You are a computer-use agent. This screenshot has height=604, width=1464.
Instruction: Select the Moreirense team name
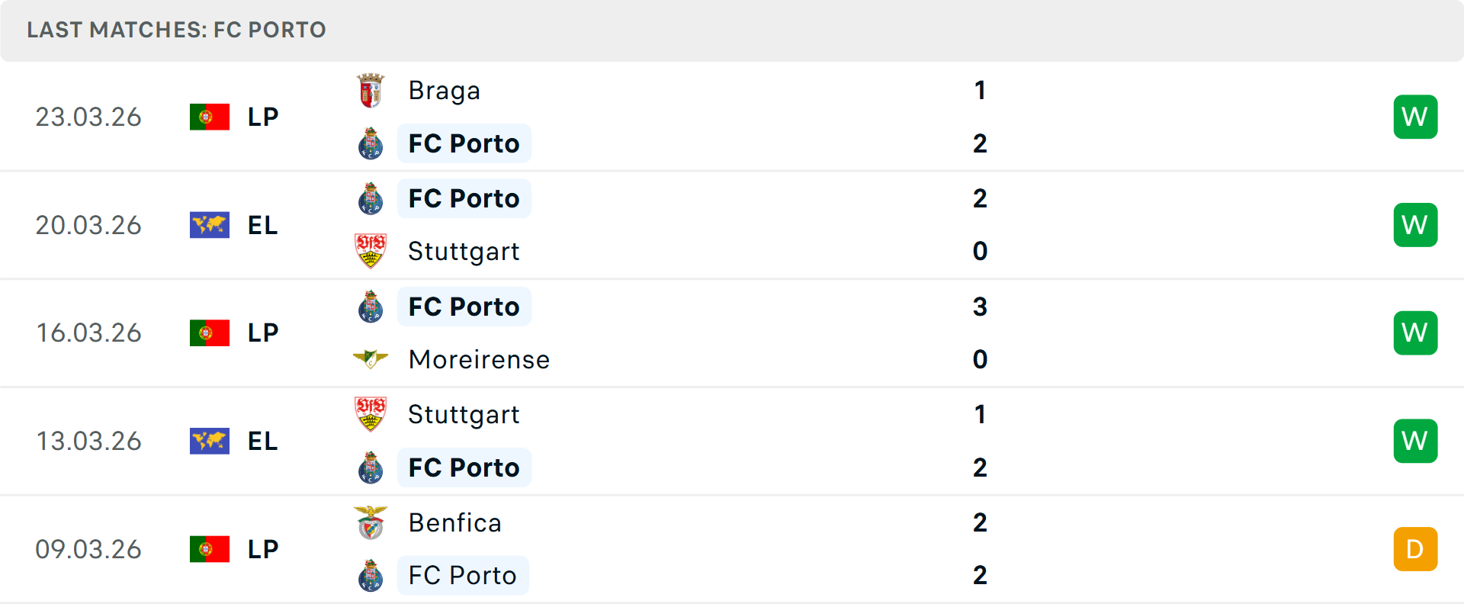click(x=479, y=359)
